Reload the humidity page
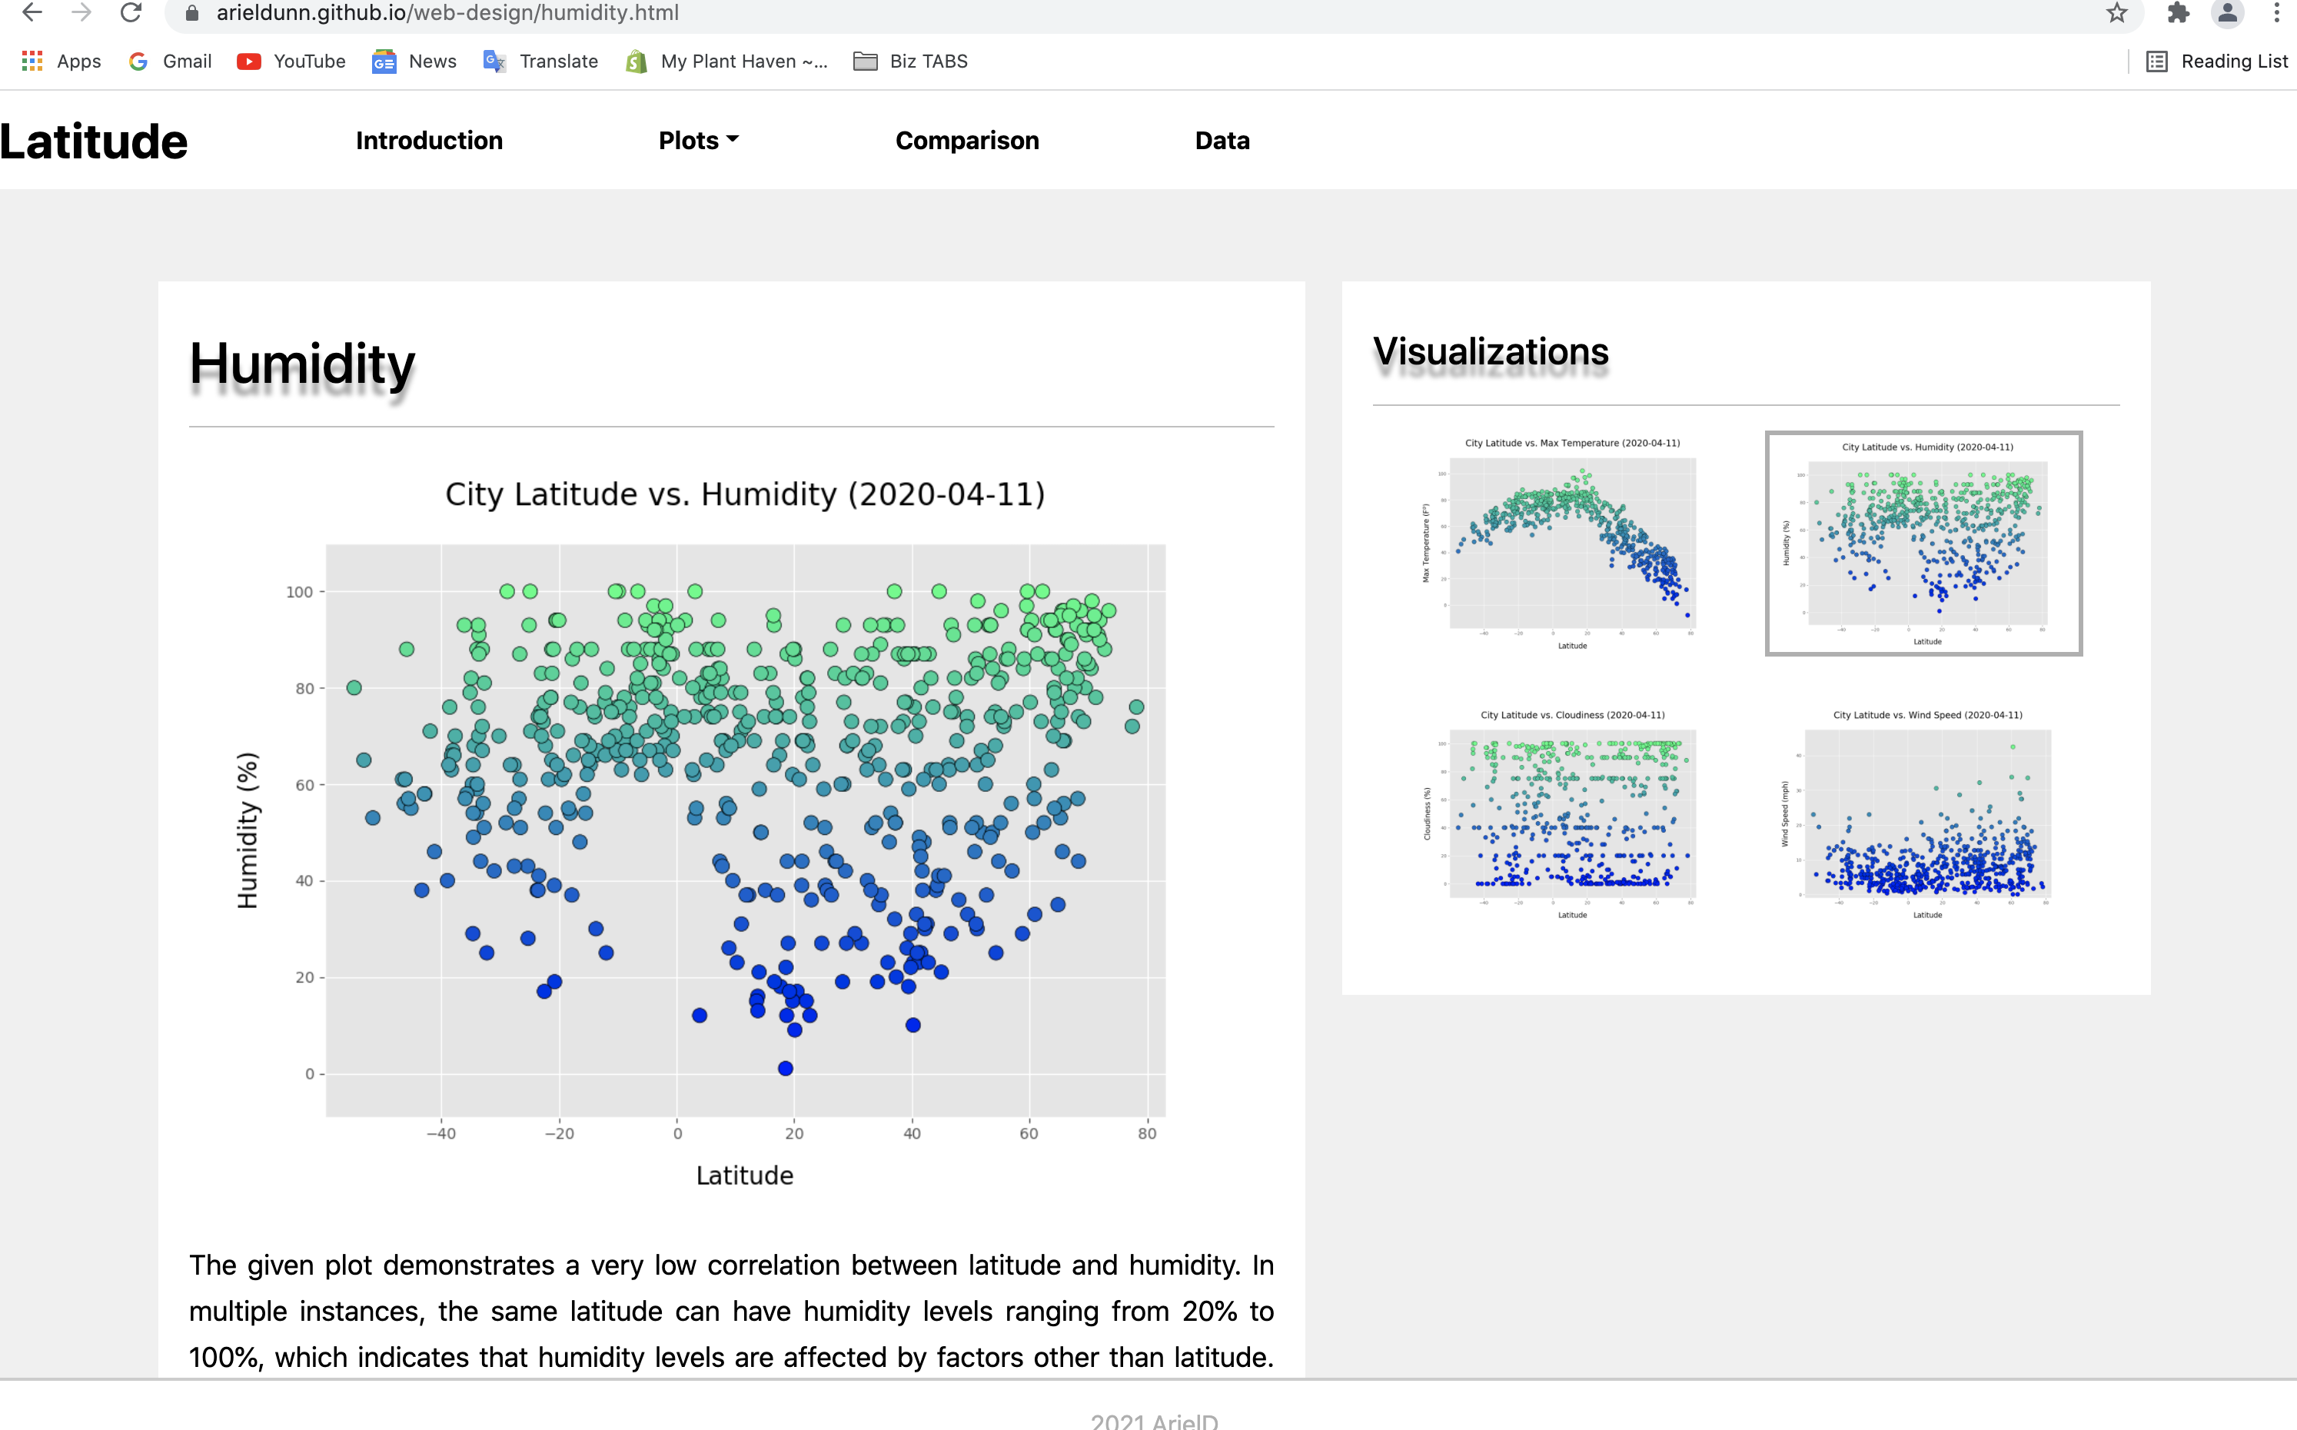The width and height of the screenshot is (2297, 1430). pyautogui.click(x=132, y=13)
